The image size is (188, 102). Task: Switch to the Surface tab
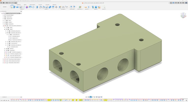(x=19, y=5)
